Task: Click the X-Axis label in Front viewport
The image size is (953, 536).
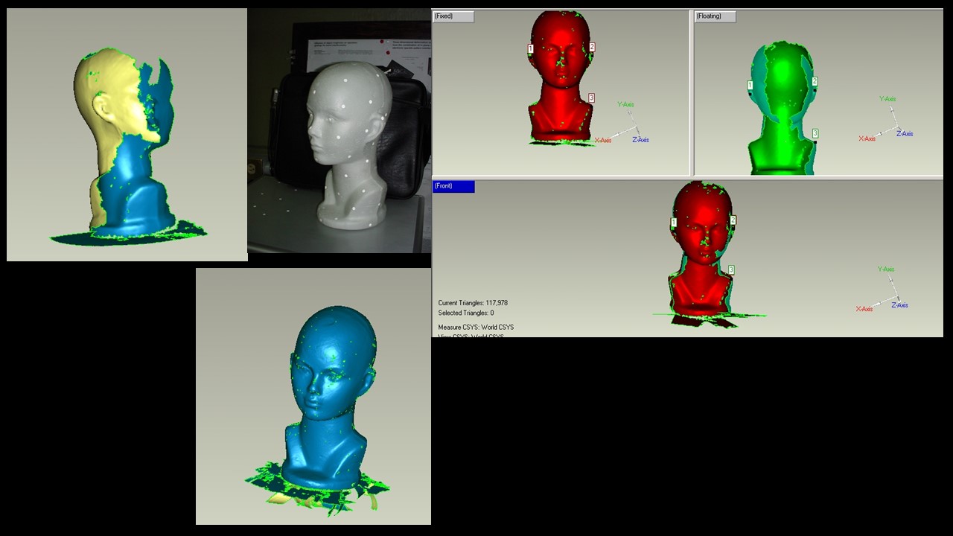Action: 864,309
